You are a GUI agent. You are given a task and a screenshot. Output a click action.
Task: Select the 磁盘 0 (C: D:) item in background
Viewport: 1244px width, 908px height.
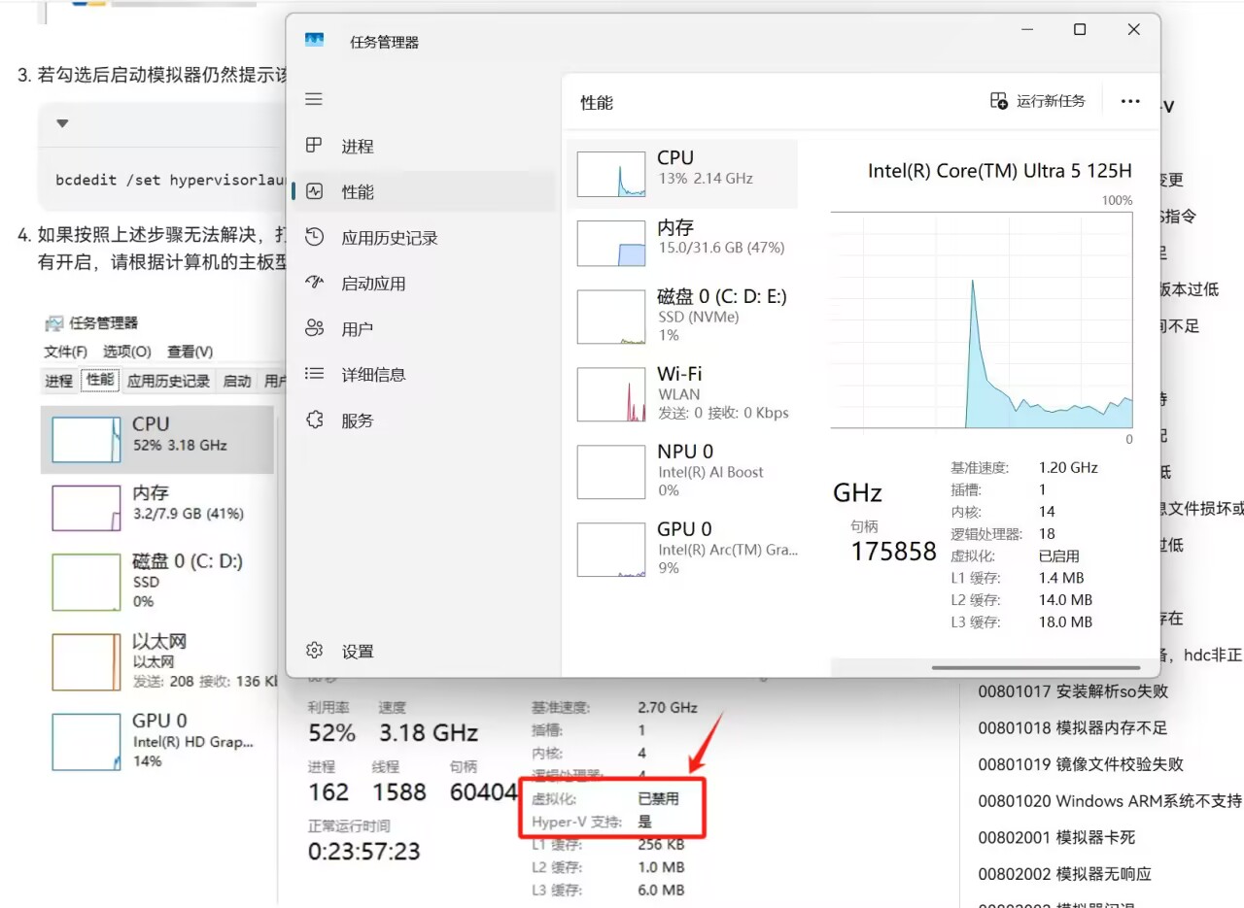coord(157,581)
